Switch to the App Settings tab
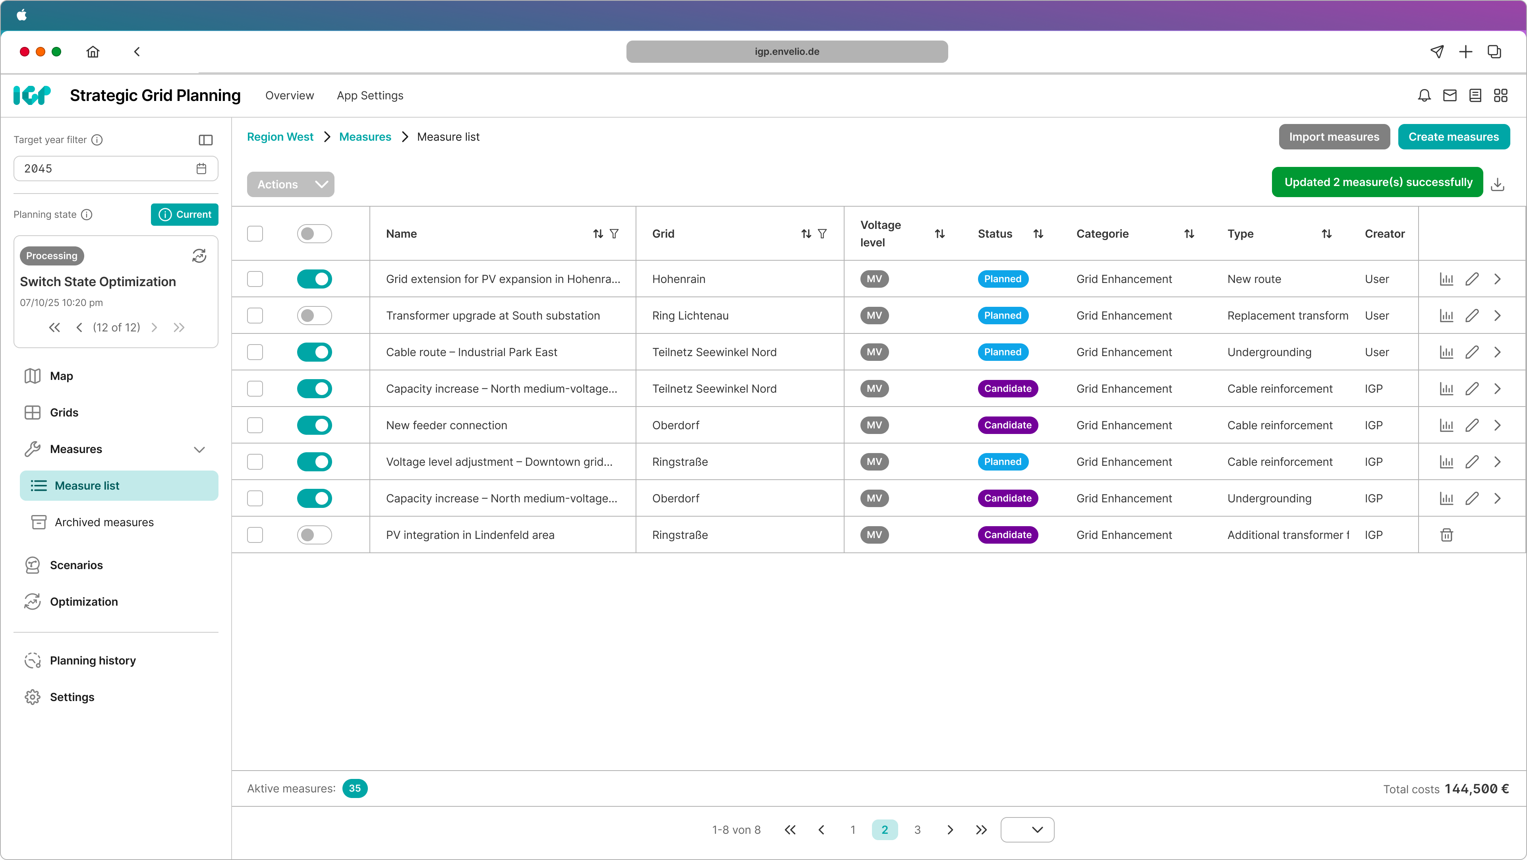The image size is (1527, 860). pyautogui.click(x=369, y=95)
